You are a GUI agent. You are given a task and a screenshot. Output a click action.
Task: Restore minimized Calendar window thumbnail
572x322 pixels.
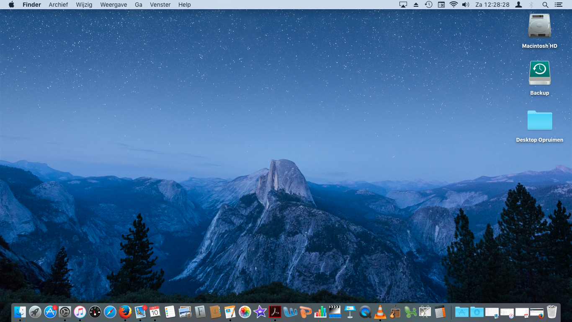[x=522, y=313]
